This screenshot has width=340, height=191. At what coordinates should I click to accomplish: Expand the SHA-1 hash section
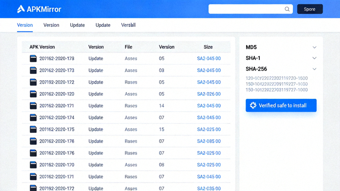coord(314,58)
